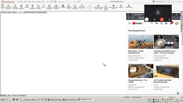Click YouTube create video camera icon
The width and height of the screenshot is (183, 103).
pos(157,23)
